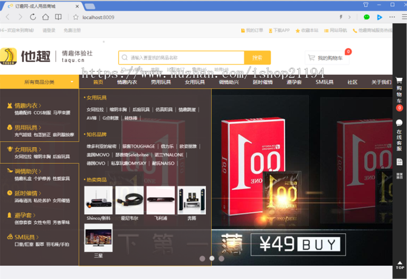Bookmark the page with the star icon
Viewport: 407px width, 279px height.
(x=75, y=17)
